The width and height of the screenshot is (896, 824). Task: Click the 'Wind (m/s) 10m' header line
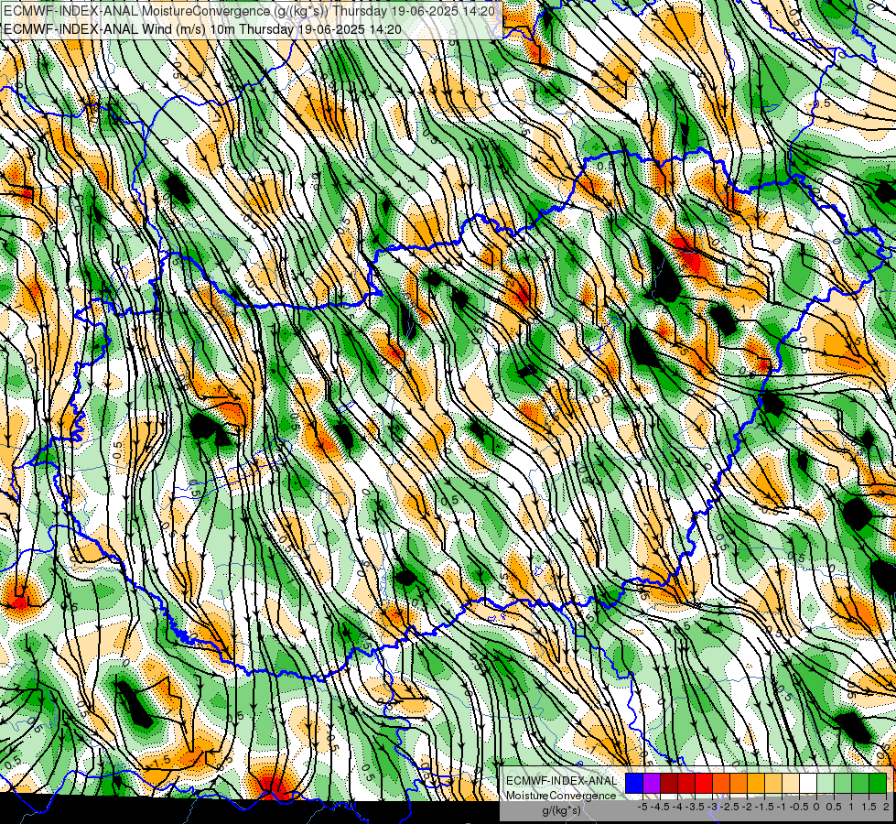(202, 28)
